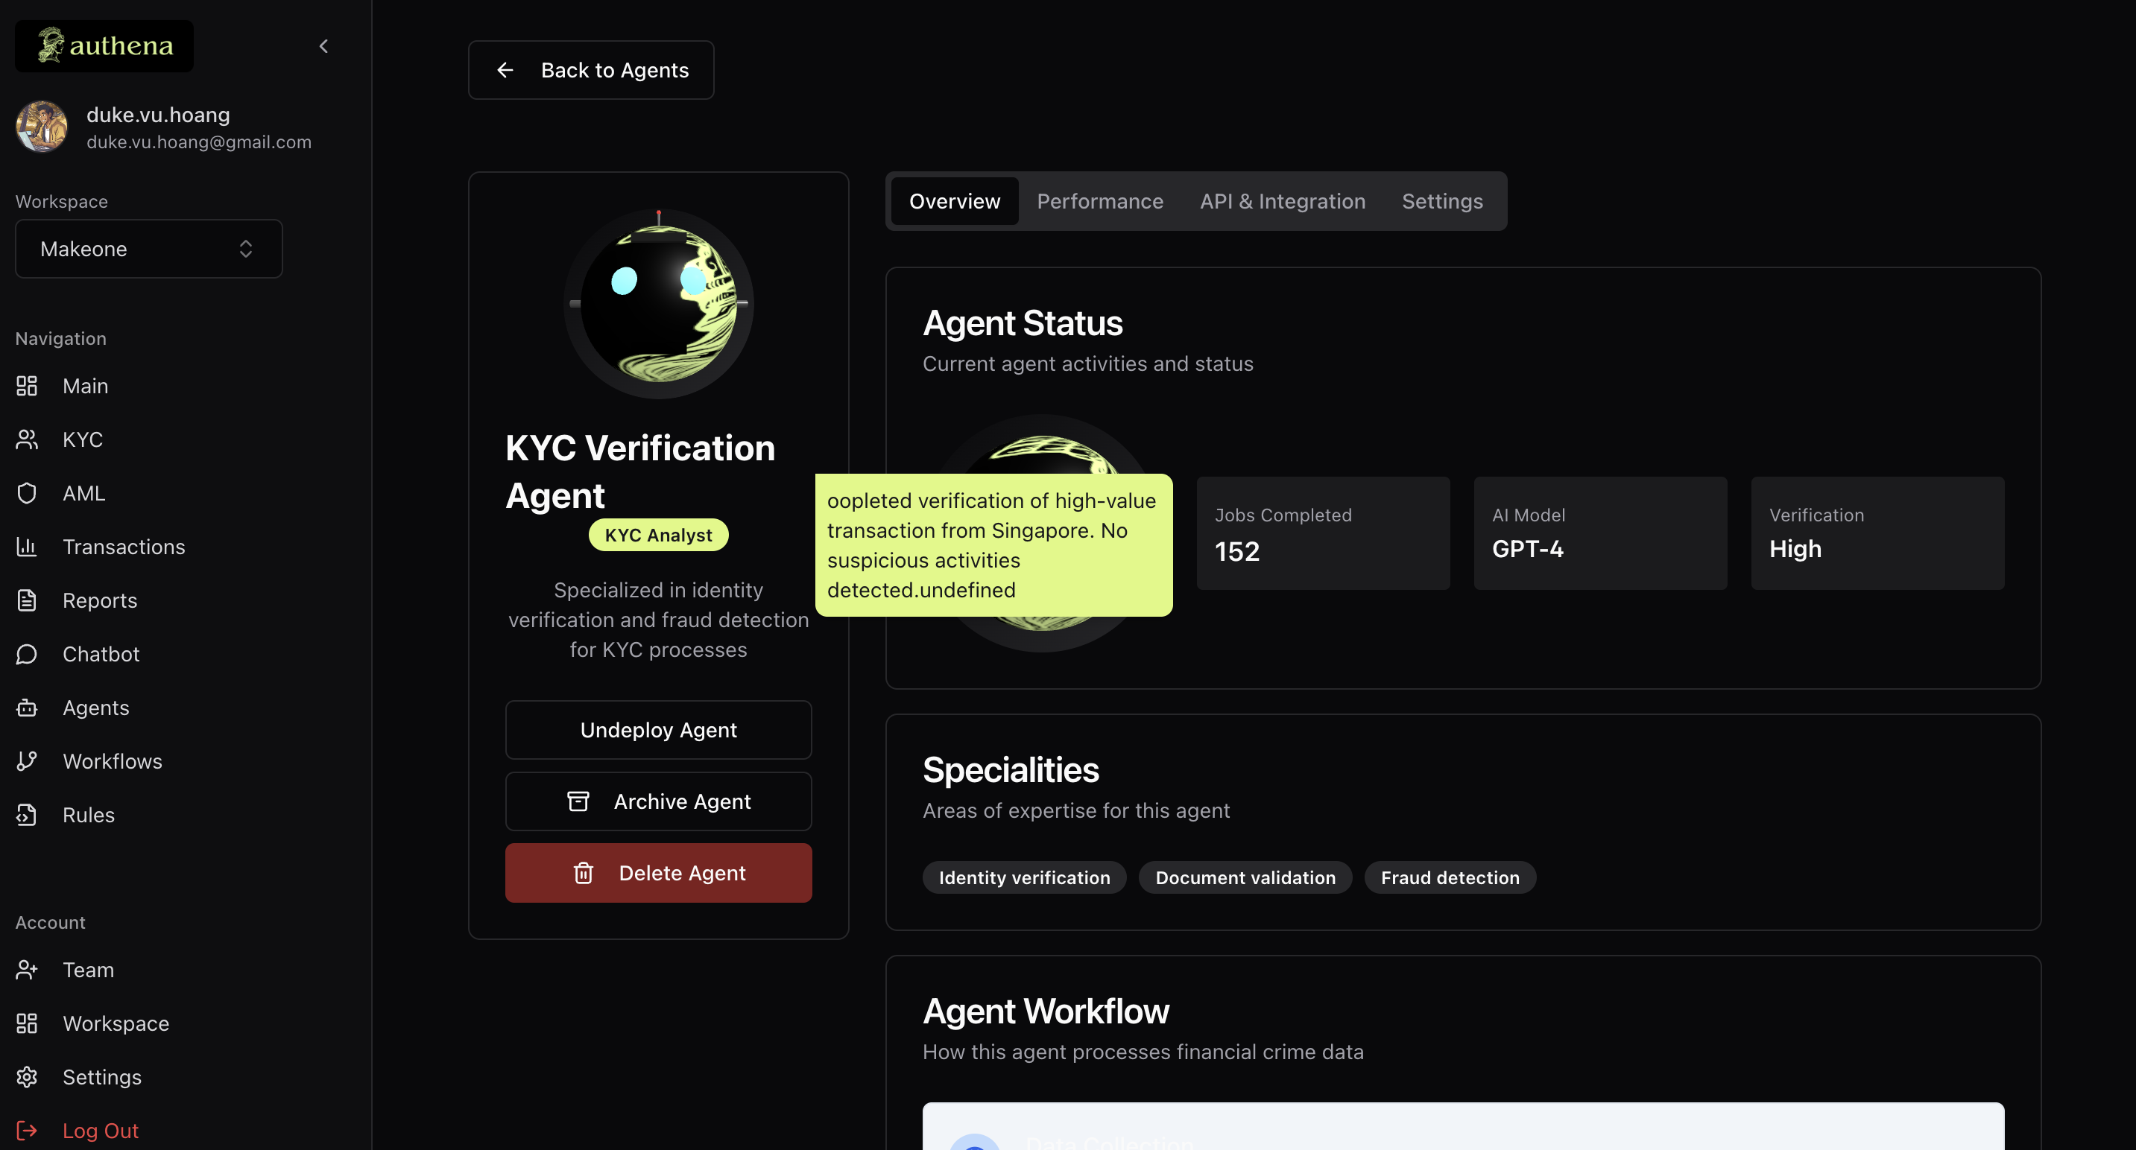
Task: Click the Workflows branch icon
Action: pos(27,760)
